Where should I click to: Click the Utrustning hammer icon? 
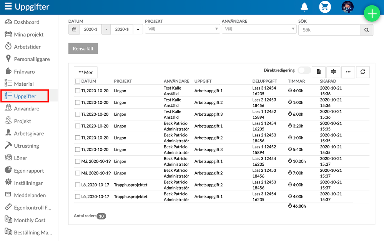pos(8,145)
